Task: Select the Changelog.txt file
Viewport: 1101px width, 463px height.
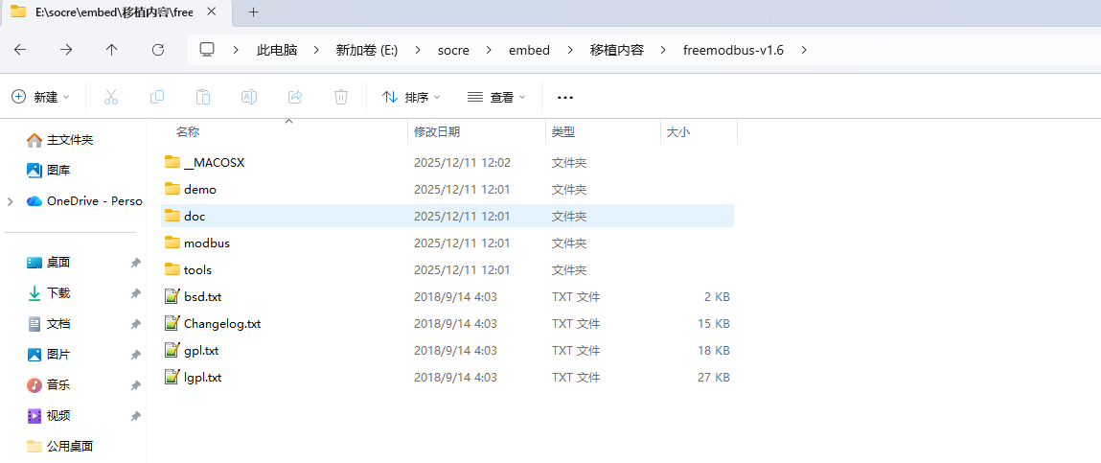Action: (221, 324)
